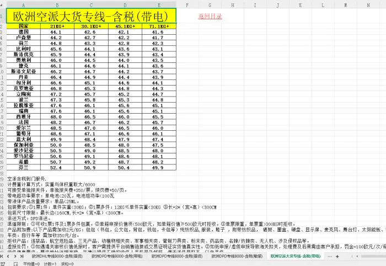This screenshot has width=386, height=266.
Task: Jump to the first sheet using the navigation arrow
Action: [x=2, y=257]
